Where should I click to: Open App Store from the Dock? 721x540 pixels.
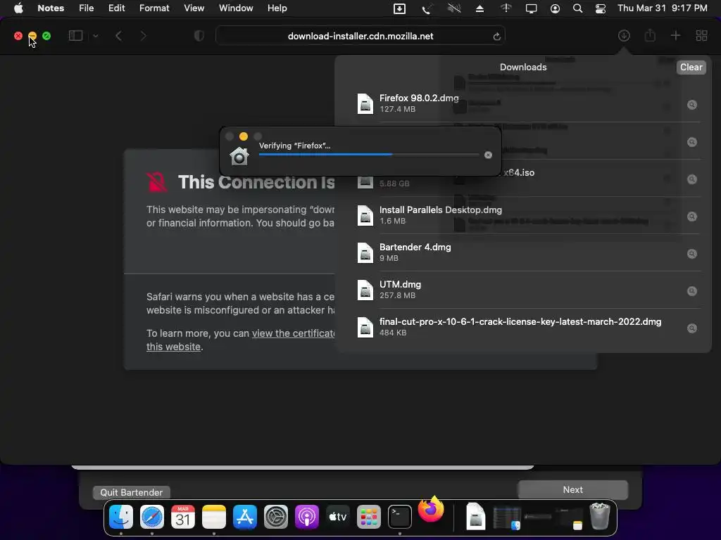[244, 517]
